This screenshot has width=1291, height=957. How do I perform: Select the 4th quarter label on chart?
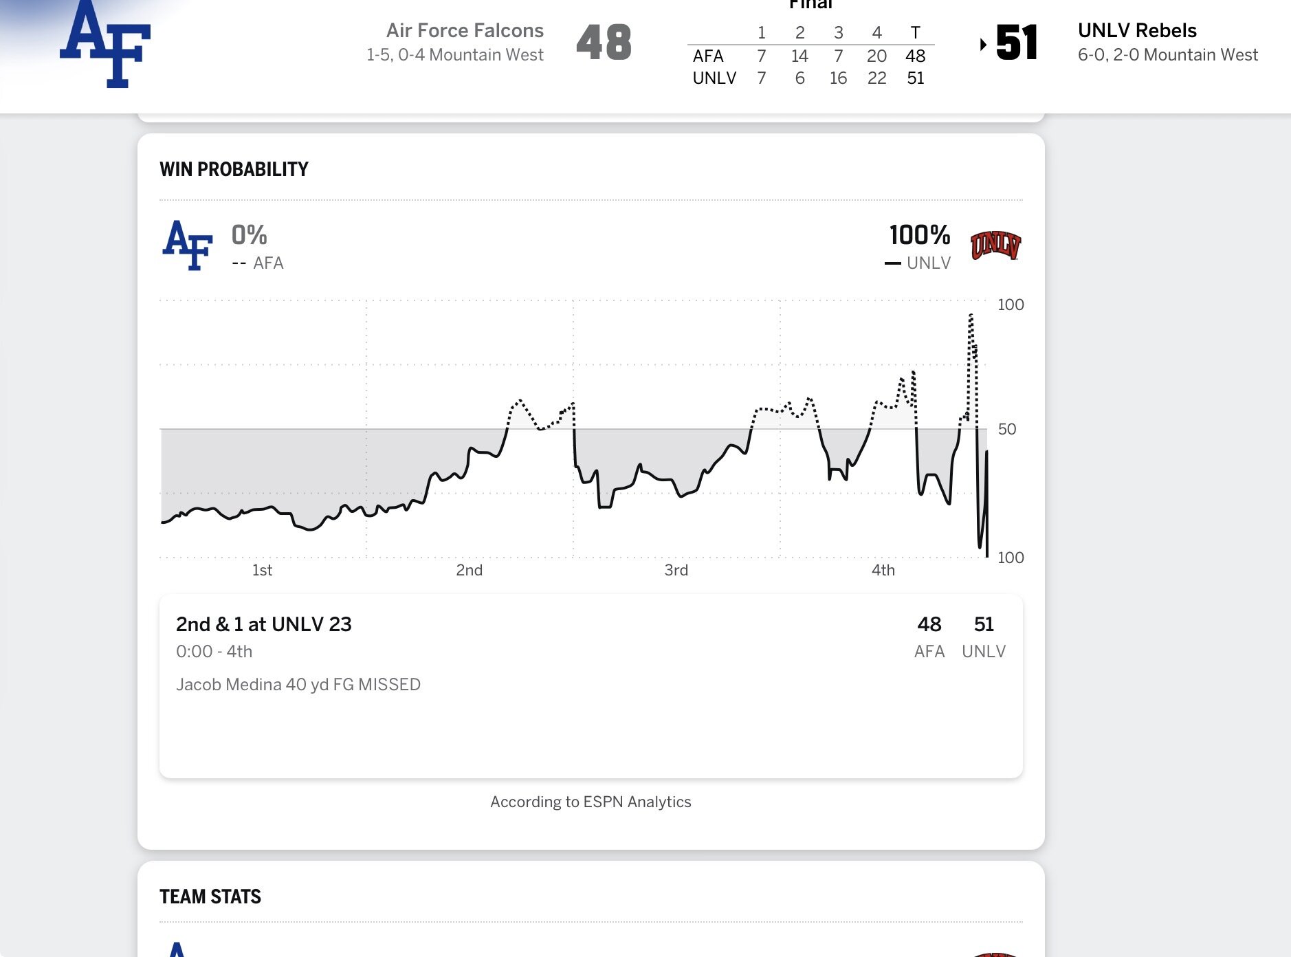(x=883, y=570)
